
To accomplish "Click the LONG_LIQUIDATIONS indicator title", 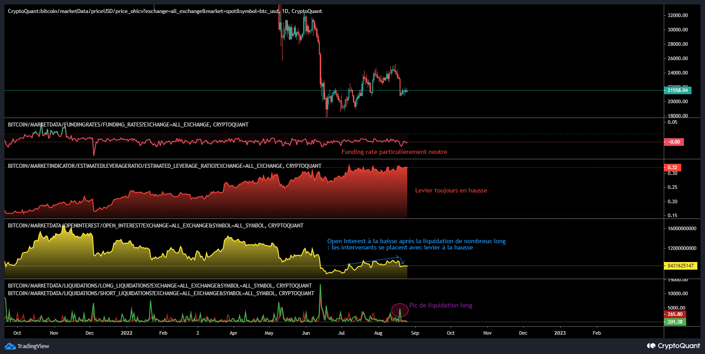I will click(x=160, y=286).
